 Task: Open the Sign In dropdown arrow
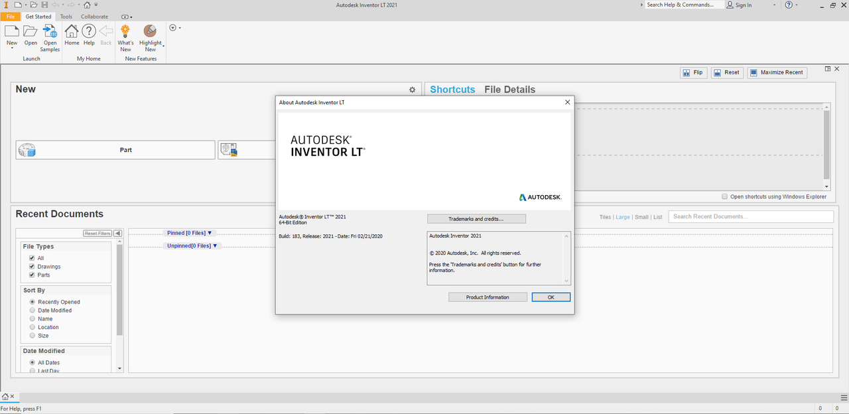coord(774,5)
